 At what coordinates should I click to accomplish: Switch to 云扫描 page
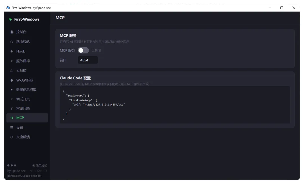(x=27, y=71)
